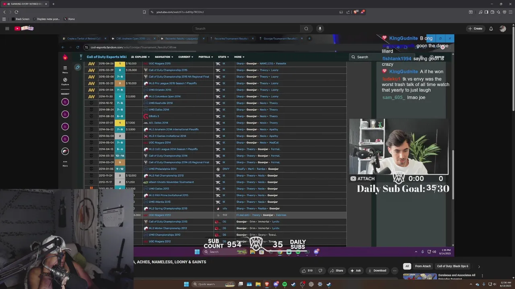
Task: Show more topic chips with the right chevron
Action: click(x=479, y=266)
